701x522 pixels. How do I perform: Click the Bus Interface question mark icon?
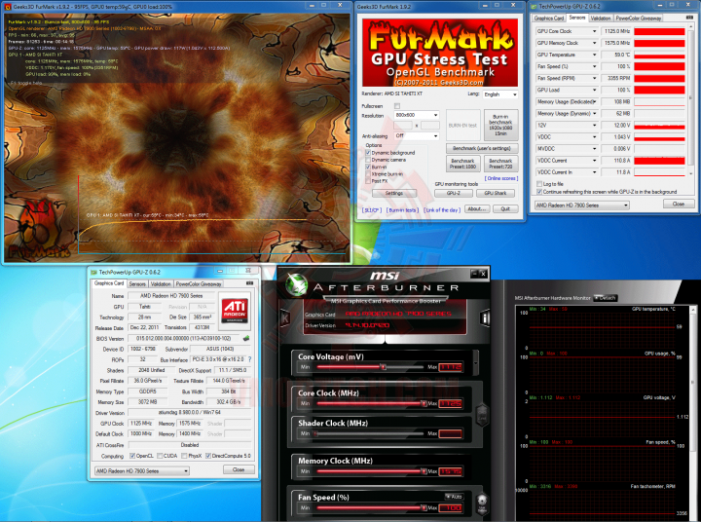(249, 359)
